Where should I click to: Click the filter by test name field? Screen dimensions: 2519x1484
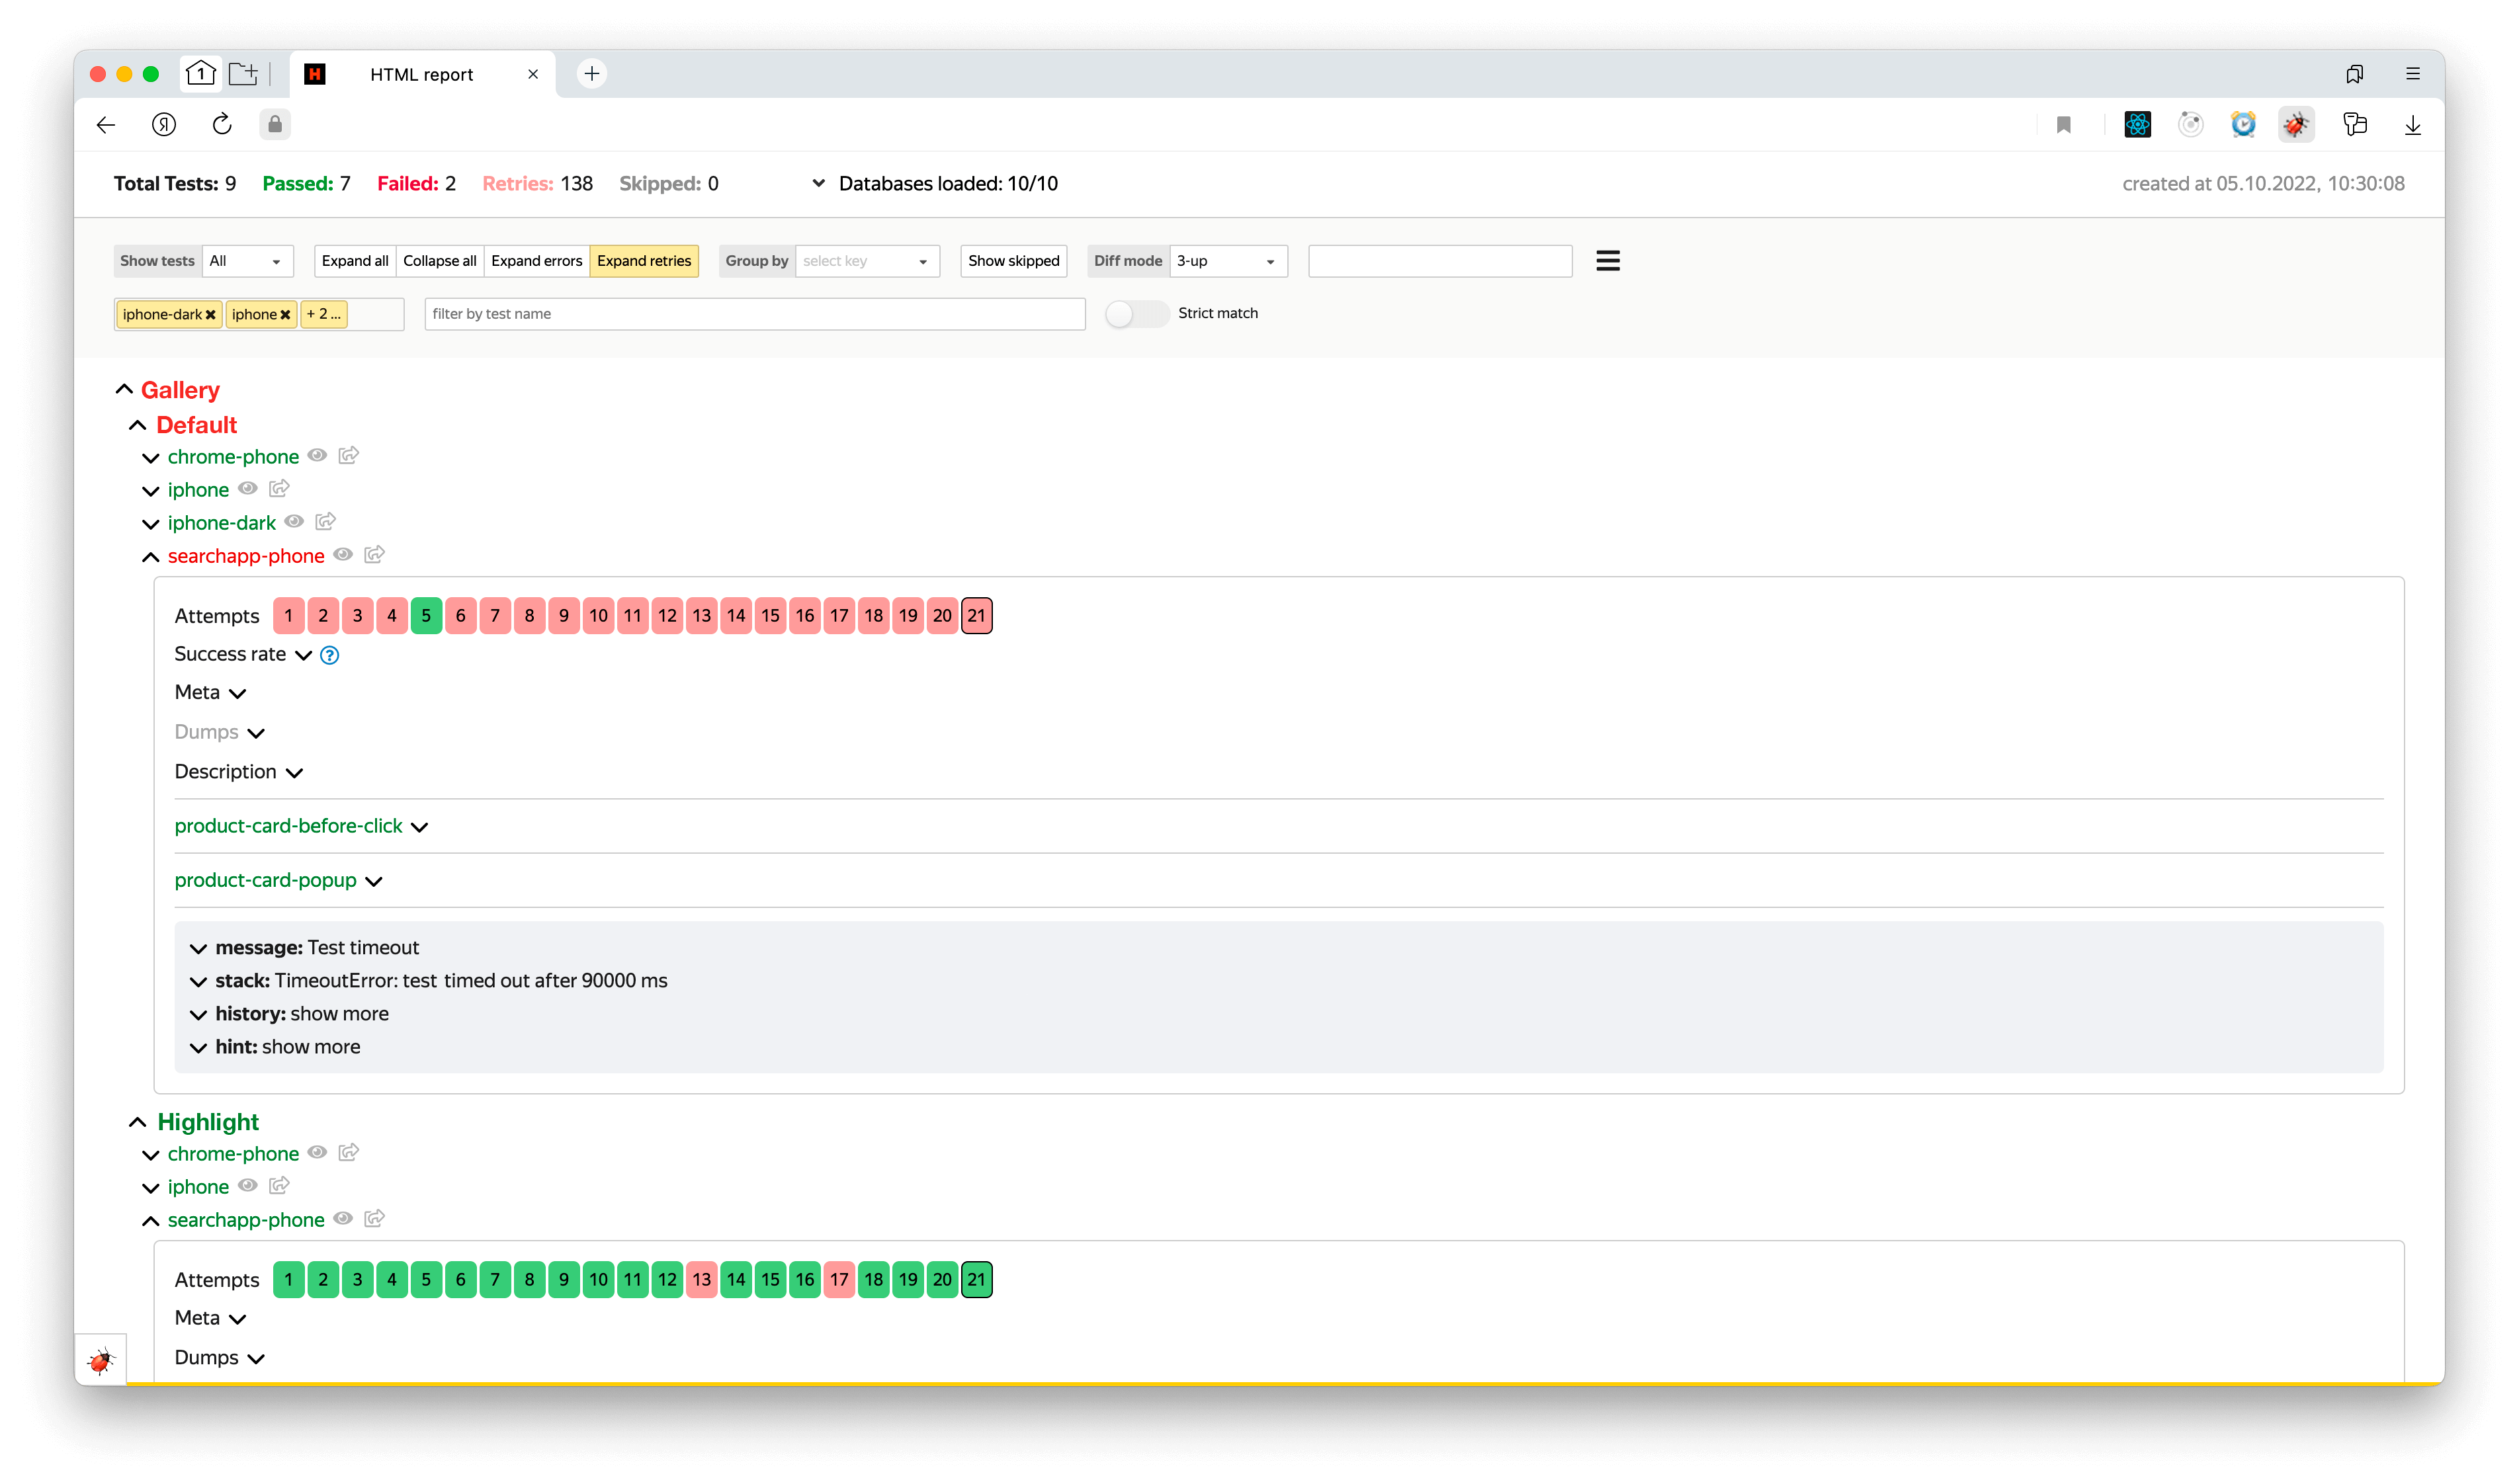[x=754, y=314]
